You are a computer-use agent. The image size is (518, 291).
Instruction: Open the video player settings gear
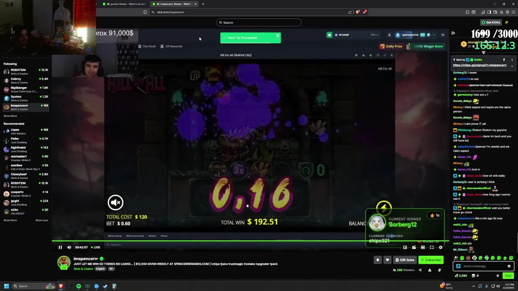441,247
